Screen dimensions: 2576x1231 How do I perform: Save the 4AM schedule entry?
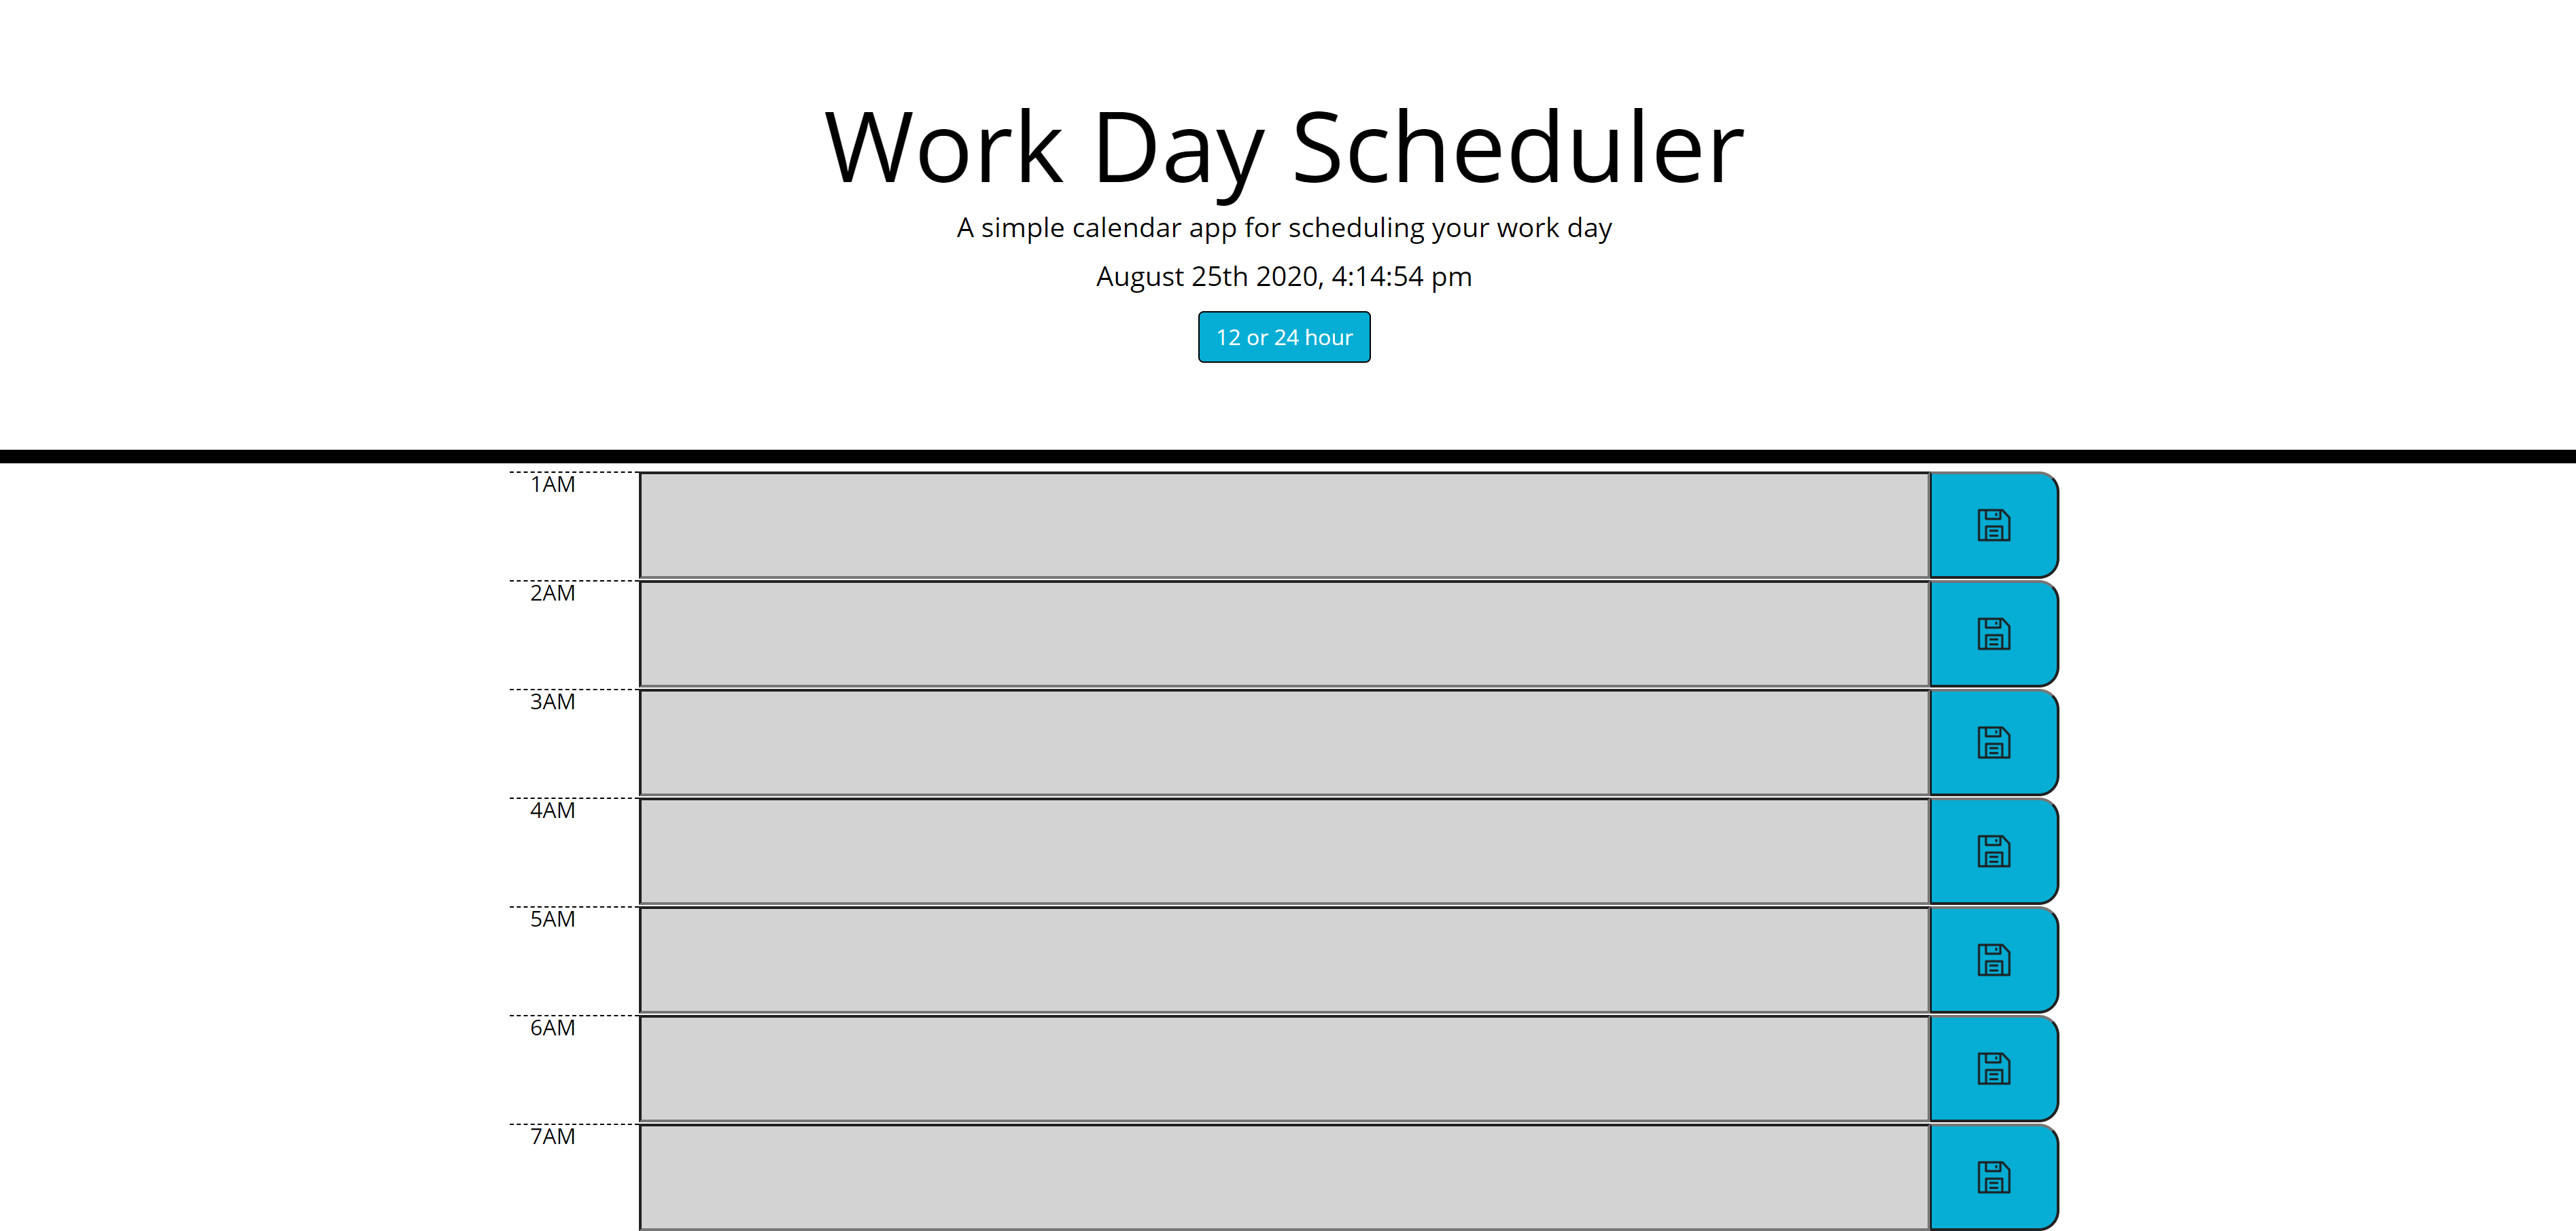(1993, 853)
